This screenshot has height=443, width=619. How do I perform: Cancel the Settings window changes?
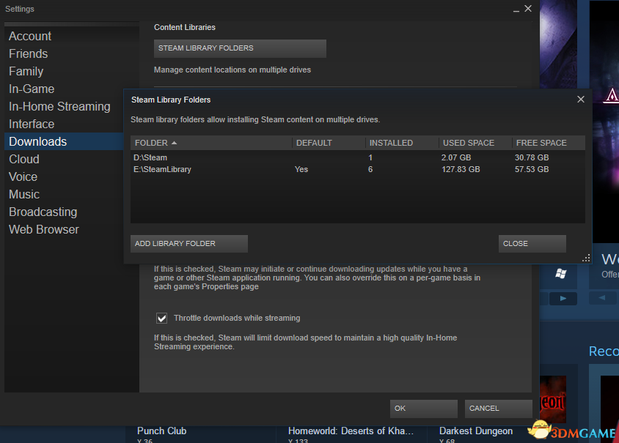click(498, 409)
